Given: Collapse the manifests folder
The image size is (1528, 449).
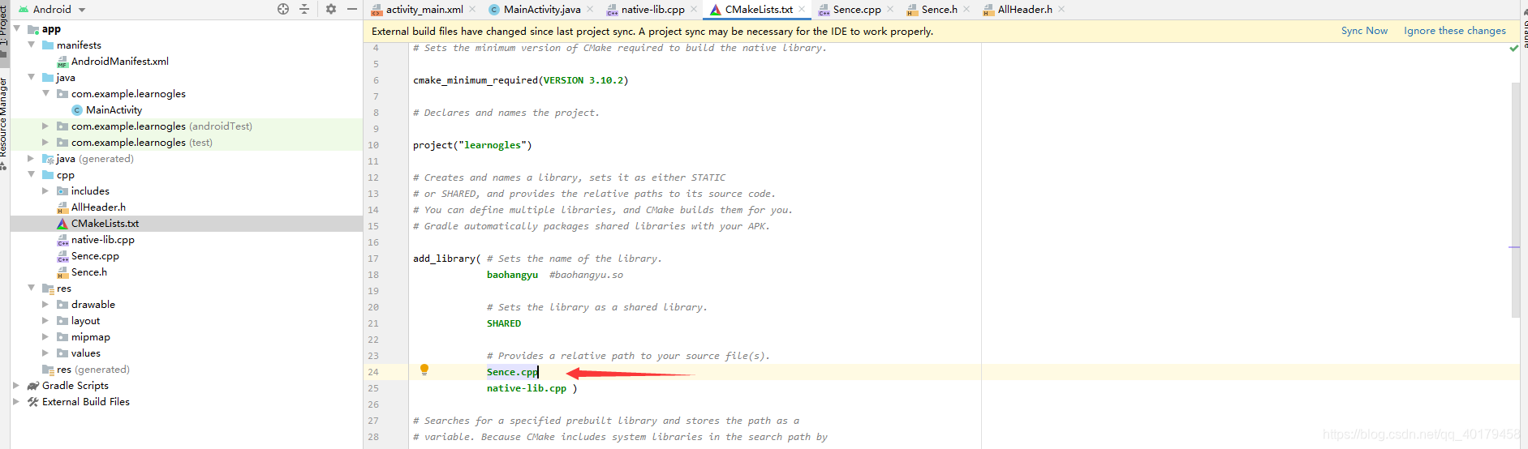Looking at the screenshot, I should tap(32, 45).
